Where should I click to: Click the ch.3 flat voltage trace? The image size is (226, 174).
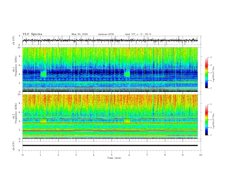110,146
